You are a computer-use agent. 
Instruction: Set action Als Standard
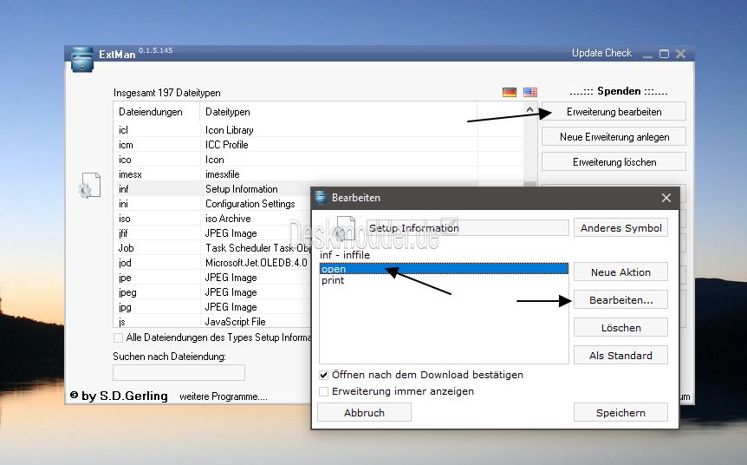[x=620, y=356]
